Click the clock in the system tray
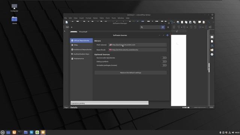The width and height of the screenshot is (240, 135). point(237,132)
